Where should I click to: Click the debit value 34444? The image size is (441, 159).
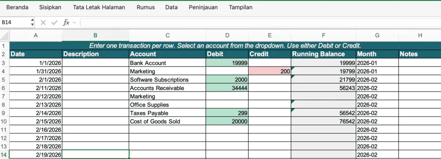pyautogui.click(x=227, y=88)
